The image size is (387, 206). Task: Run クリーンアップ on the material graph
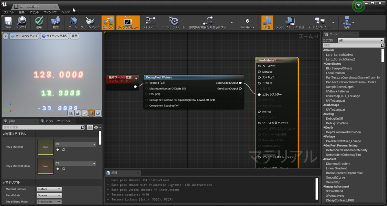pos(90,23)
